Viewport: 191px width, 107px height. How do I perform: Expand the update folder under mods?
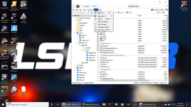click(78, 35)
